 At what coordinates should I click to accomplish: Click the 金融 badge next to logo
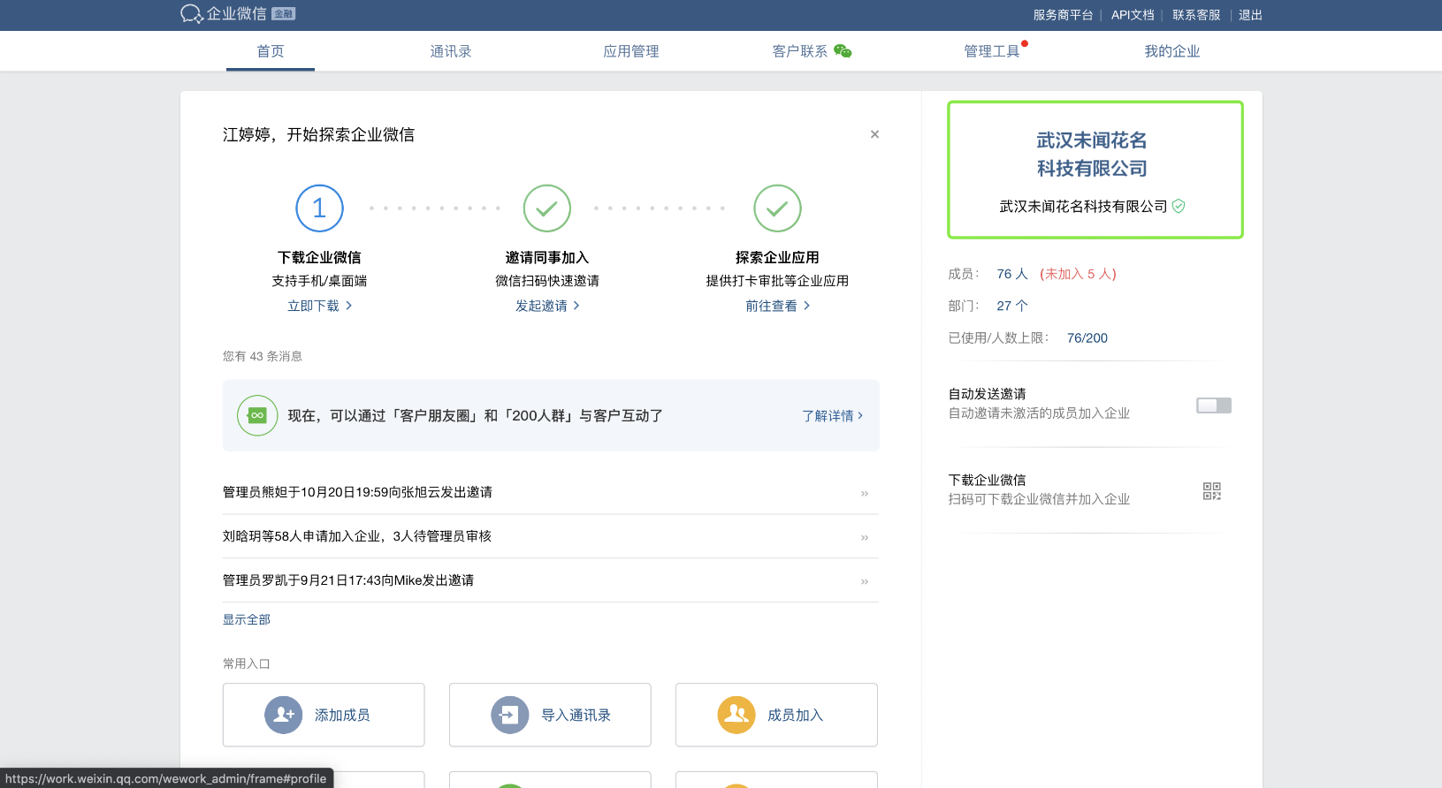pos(283,13)
